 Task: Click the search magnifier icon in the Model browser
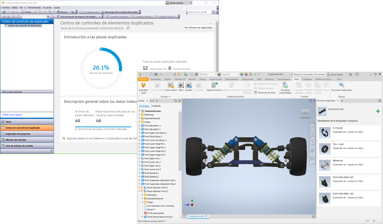click(176, 101)
